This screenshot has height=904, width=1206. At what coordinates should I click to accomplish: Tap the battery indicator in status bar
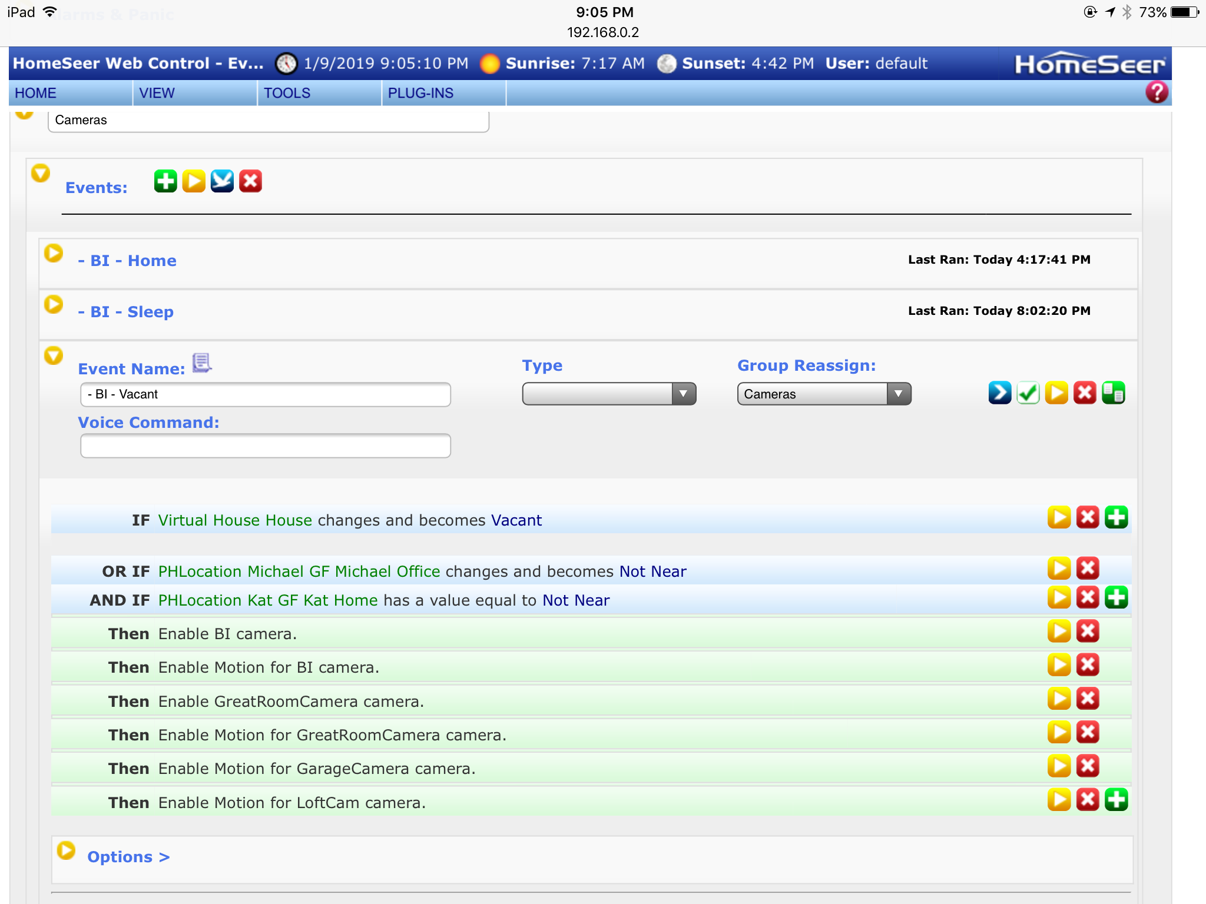(x=1185, y=12)
